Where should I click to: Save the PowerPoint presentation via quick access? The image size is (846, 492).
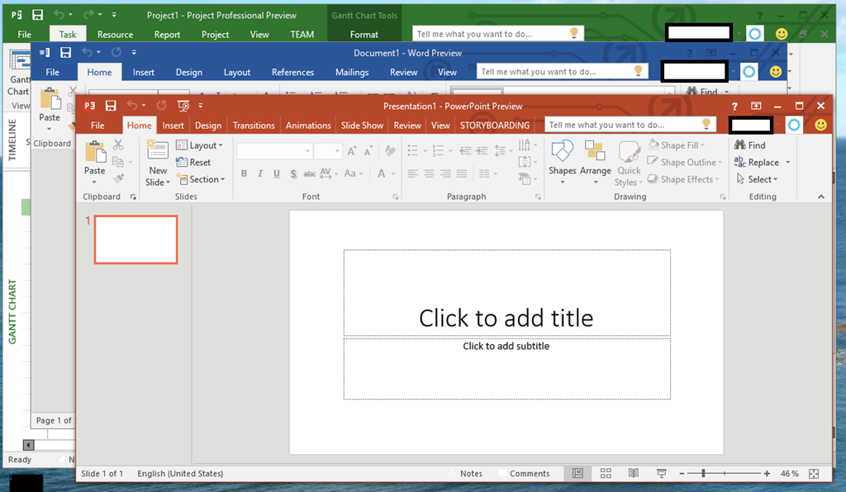111,106
